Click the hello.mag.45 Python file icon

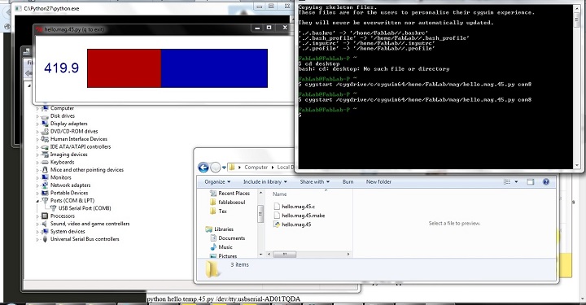click(x=277, y=224)
